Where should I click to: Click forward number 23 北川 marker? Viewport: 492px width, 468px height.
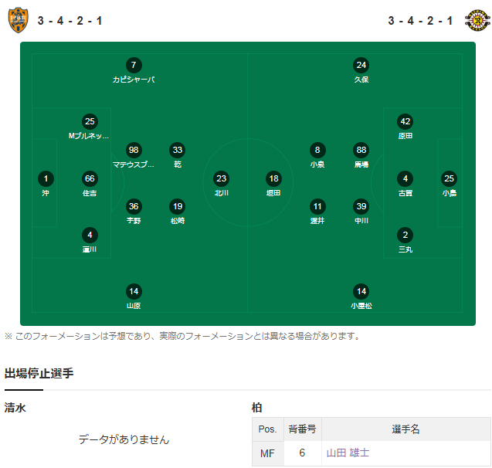tap(222, 179)
